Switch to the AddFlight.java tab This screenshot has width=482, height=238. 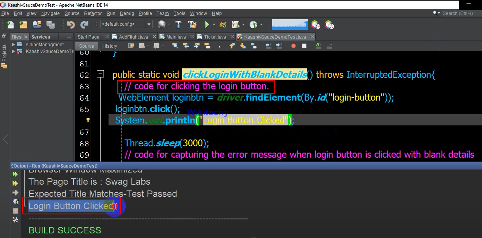click(x=133, y=37)
